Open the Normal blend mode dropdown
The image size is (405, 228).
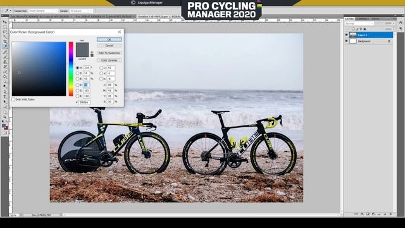359,23
